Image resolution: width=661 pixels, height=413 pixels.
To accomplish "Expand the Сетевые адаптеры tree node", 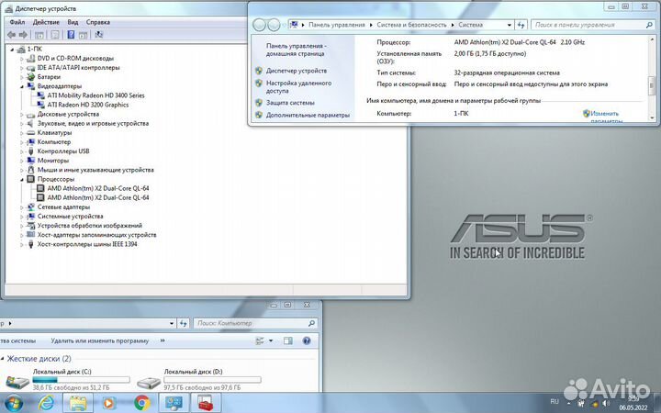I will click(x=22, y=207).
